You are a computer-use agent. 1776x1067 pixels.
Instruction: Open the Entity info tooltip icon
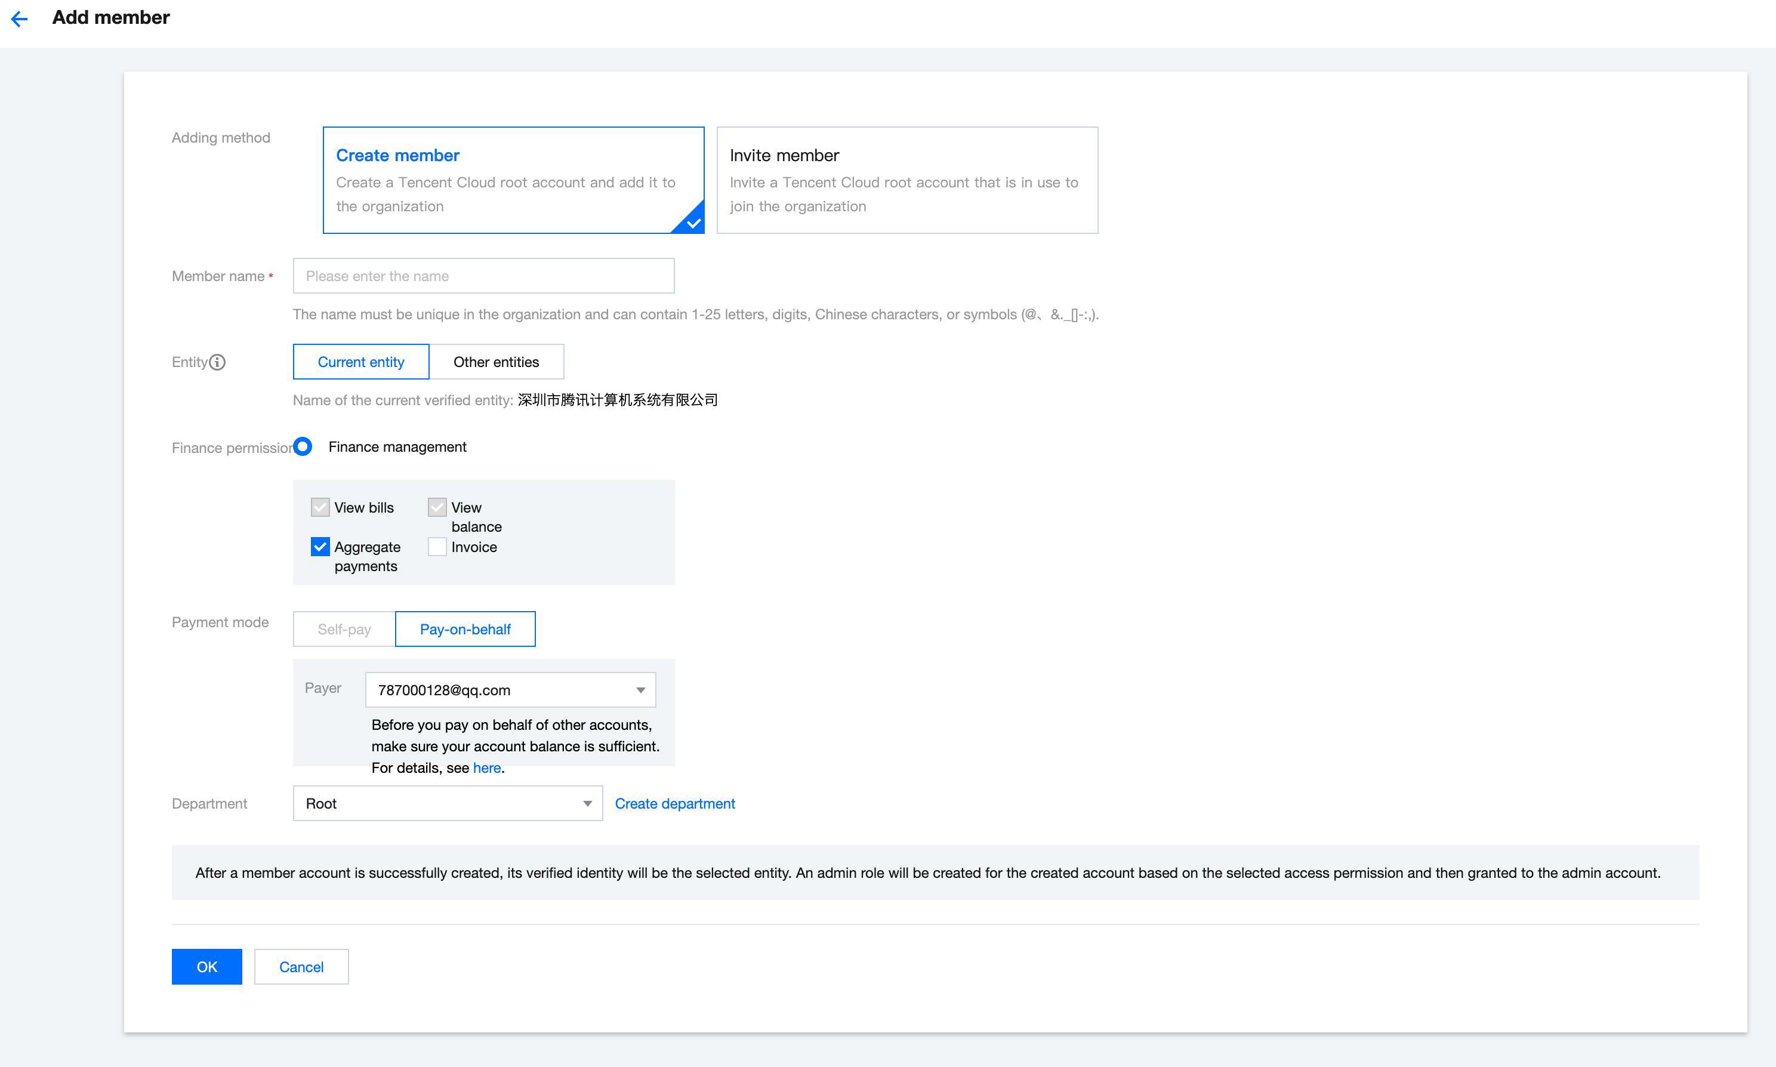point(218,362)
